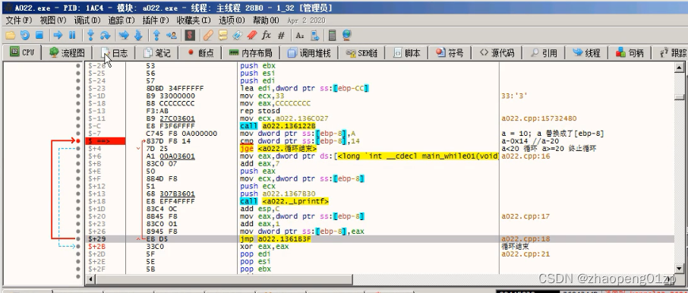Viewport: 688px width, 293px height.
Task: Open the Scylla plugin icon
Action: point(190,35)
